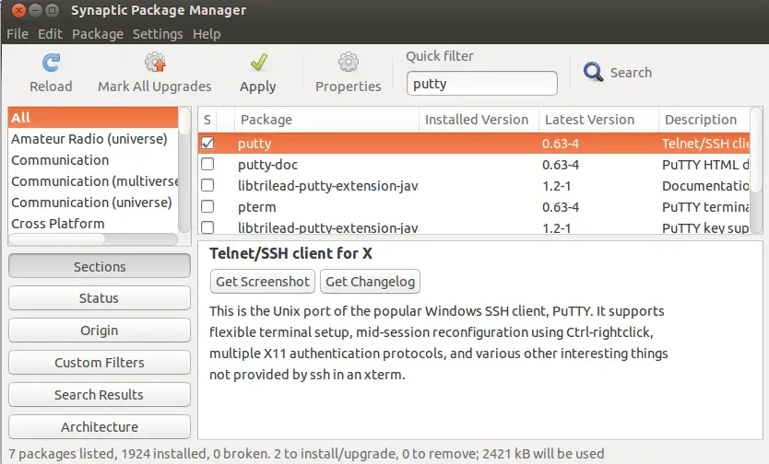Open the Package menu

98,34
